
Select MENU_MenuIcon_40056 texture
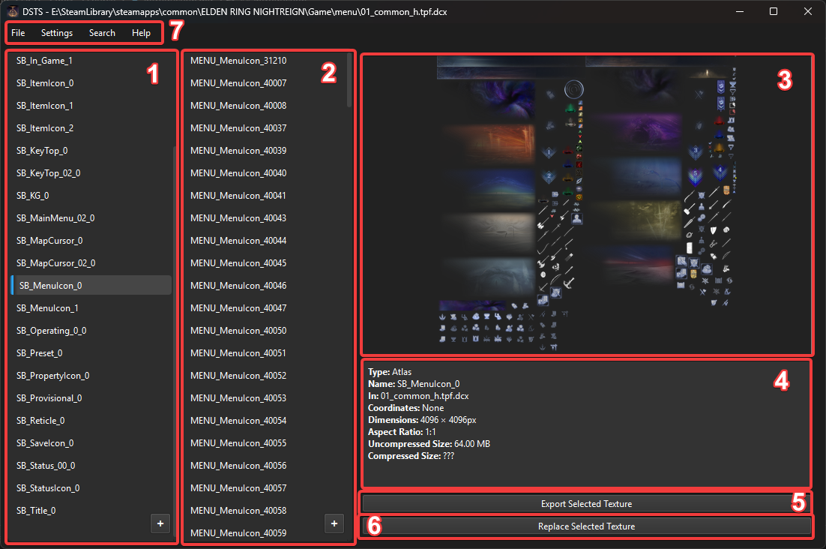[265, 465]
